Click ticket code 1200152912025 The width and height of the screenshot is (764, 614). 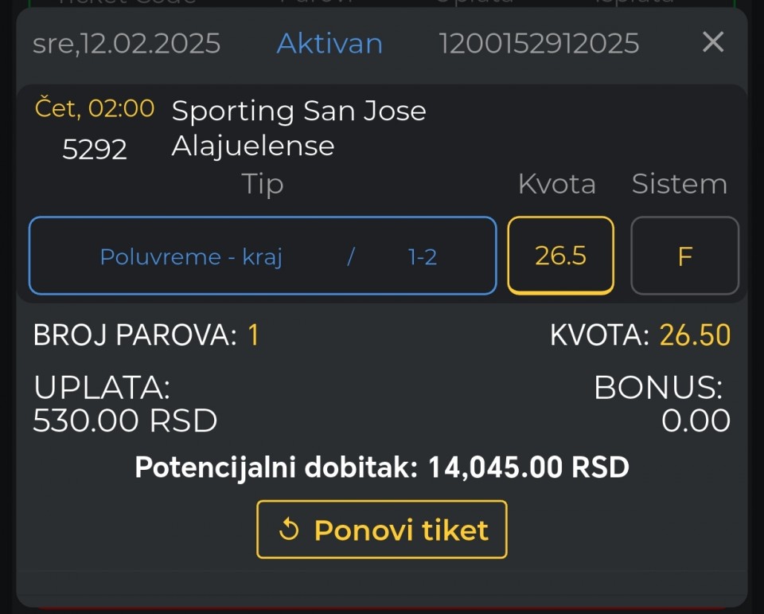pyautogui.click(x=539, y=43)
